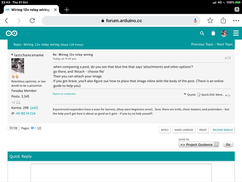
Task: Toggle the checkbox next to More...
Action: (229, 95)
